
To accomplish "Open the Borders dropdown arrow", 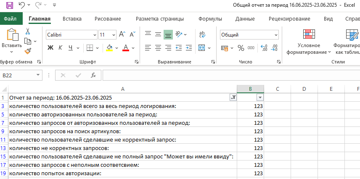I will (x=97, y=48).
